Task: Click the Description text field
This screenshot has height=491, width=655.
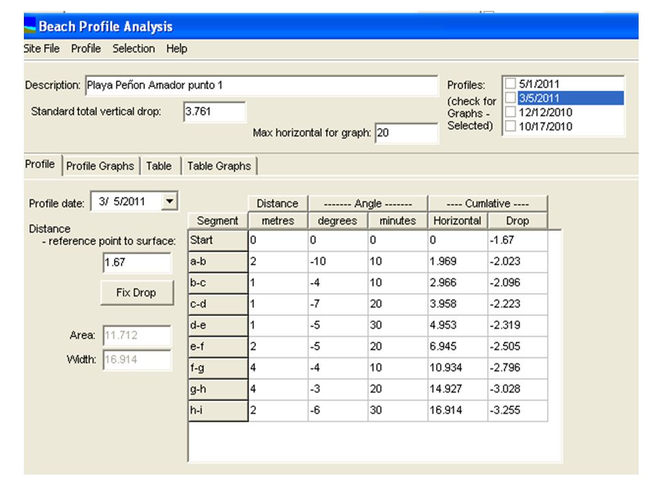Action: click(x=262, y=86)
